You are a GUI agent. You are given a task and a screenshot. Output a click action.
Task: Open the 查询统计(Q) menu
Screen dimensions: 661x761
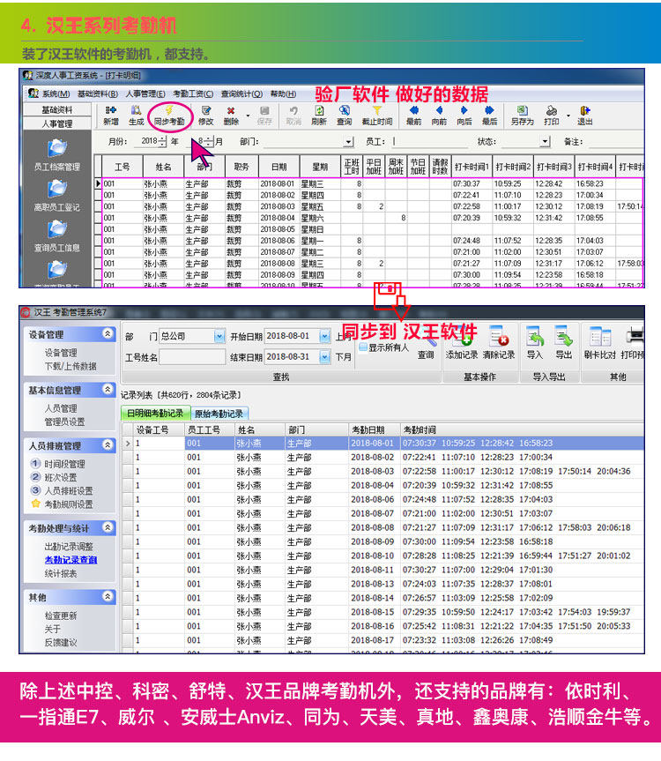(x=241, y=93)
